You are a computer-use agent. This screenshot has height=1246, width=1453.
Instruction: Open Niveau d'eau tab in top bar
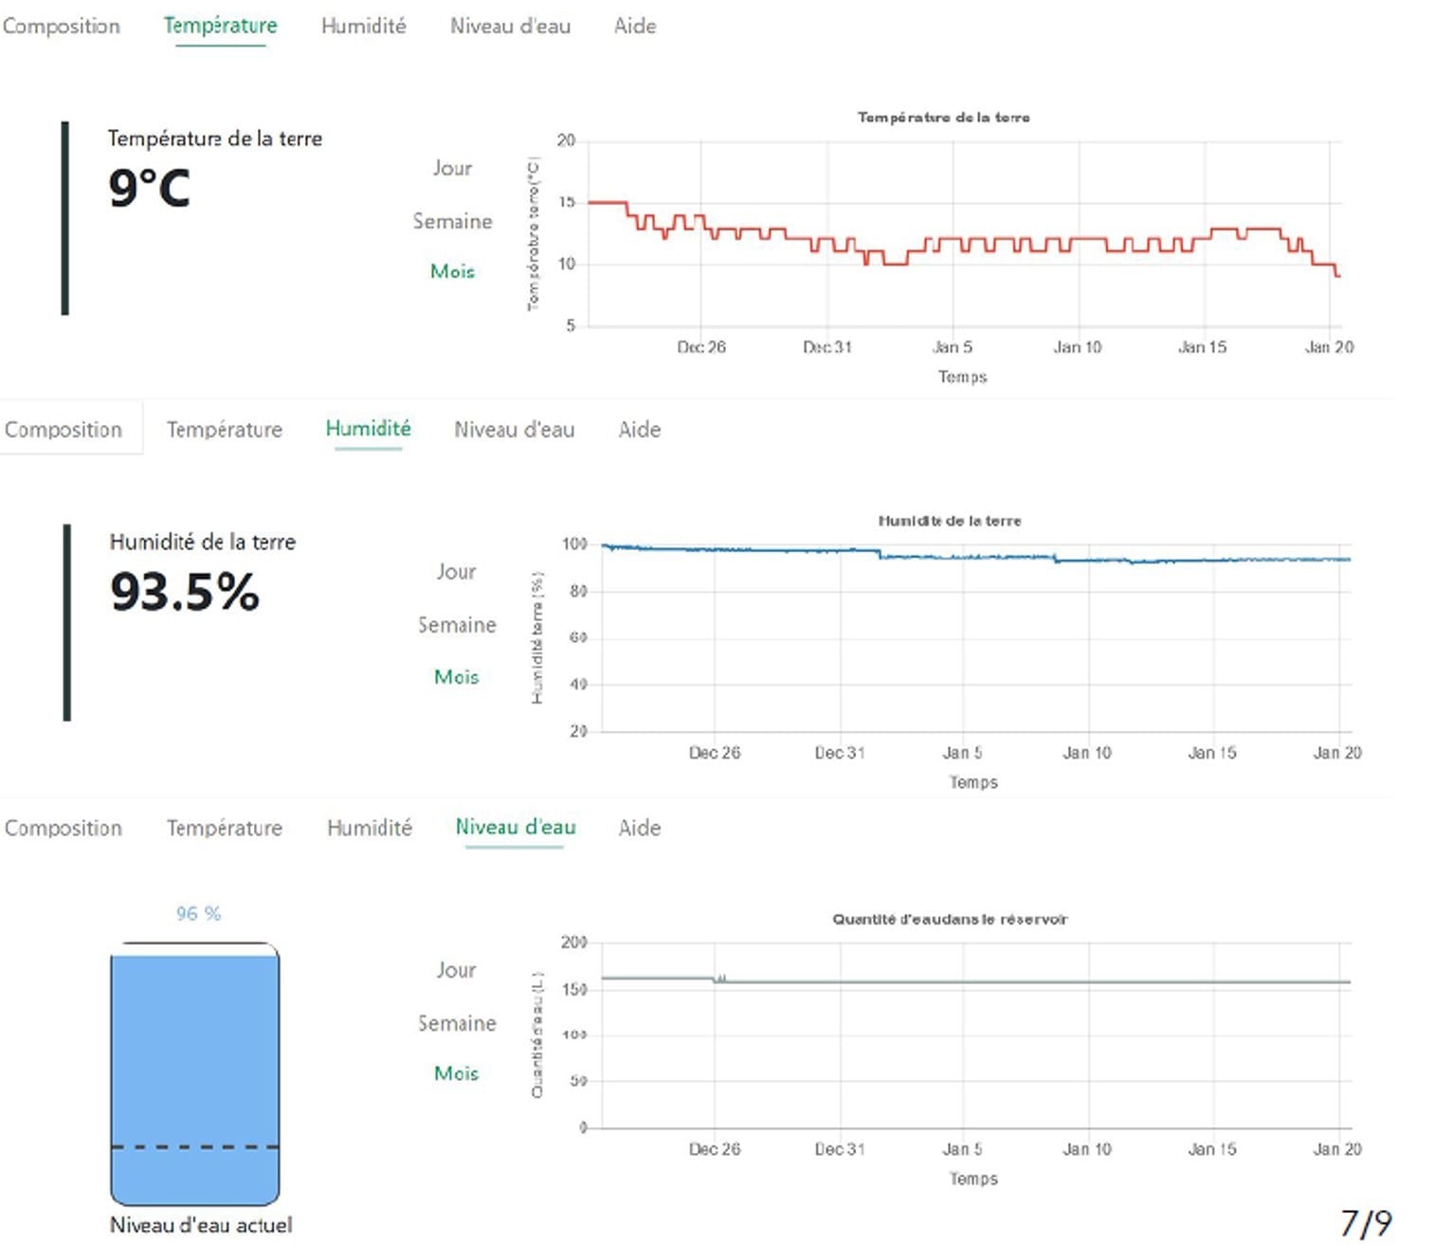(511, 26)
